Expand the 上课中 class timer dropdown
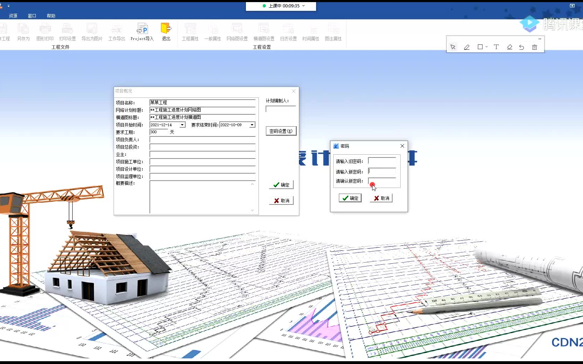This screenshot has width=583, height=364. click(x=303, y=6)
